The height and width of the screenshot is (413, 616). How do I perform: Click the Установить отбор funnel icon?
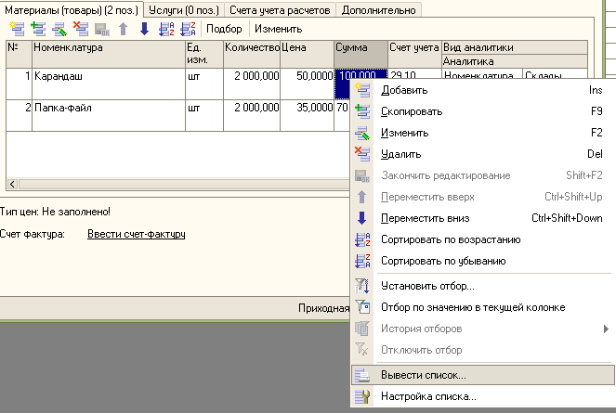[x=362, y=286]
